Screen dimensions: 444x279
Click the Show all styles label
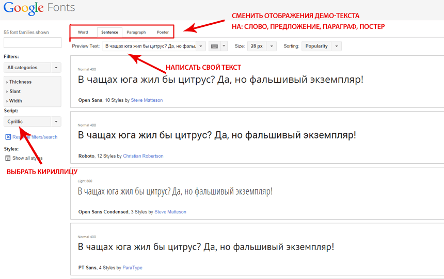(x=27, y=158)
